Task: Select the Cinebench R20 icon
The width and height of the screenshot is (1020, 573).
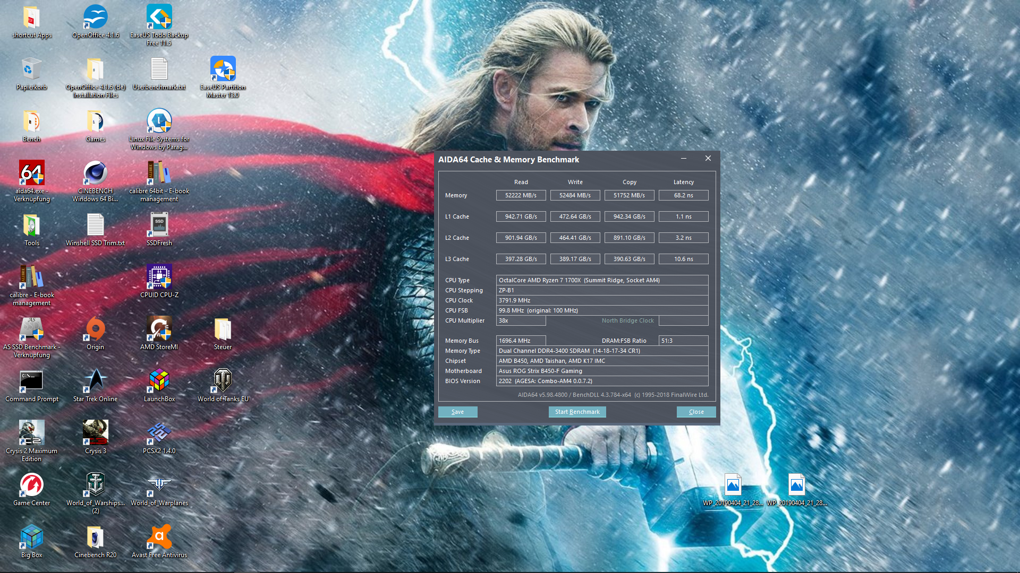Action: coord(96,537)
